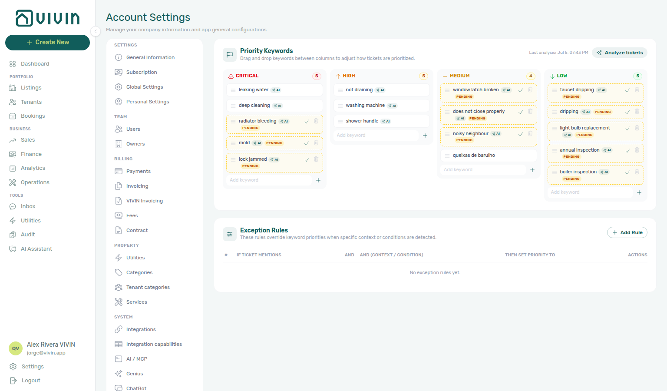Image resolution: width=667 pixels, height=391 pixels.
Task: Open Subscription settings
Action: (142, 72)
